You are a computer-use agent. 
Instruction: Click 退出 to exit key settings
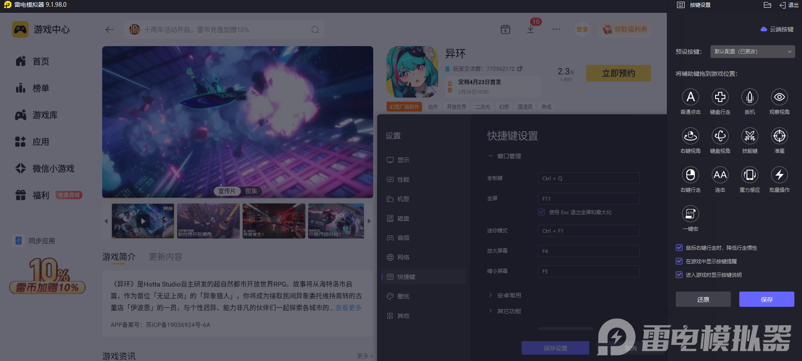click(789, 5)
